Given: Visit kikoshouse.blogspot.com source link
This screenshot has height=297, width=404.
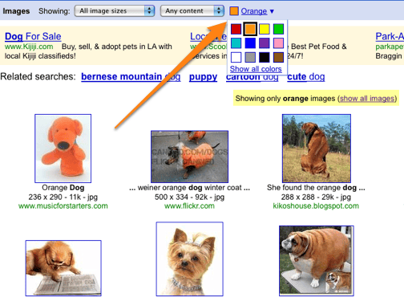Looking at the screenshot, I should click(316, 206).
